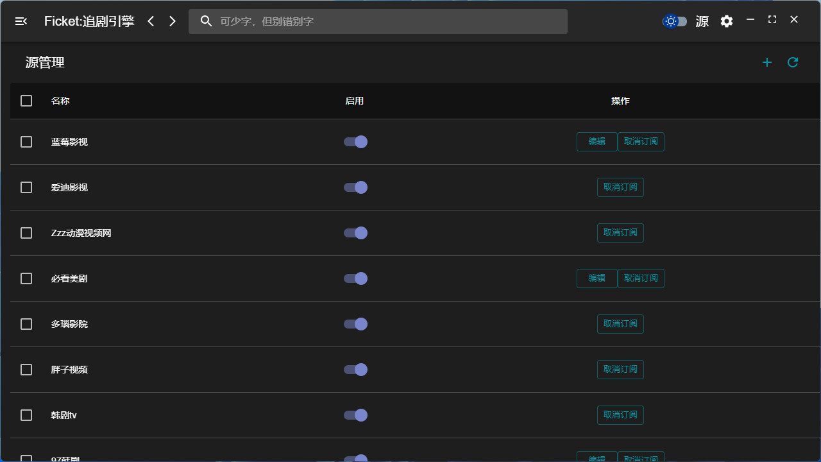Screen dimensions: 821x462
Task: Click the search magnifier icon
Action: pyautogui.click(x=206, y=21)
